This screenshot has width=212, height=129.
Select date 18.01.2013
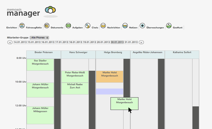[76, 42]
